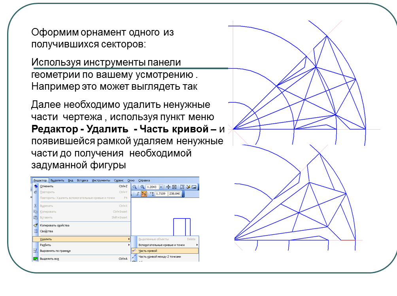Click the undo arrow icon beside Отменить

(x=36, y=186)
